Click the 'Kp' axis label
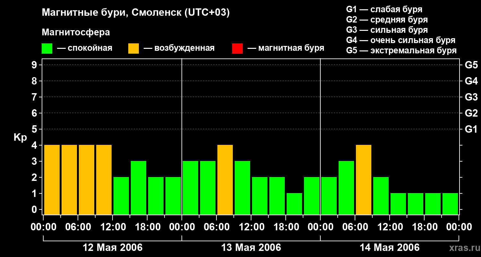This screenshot has height=257, width=481. tap(20, 137)
